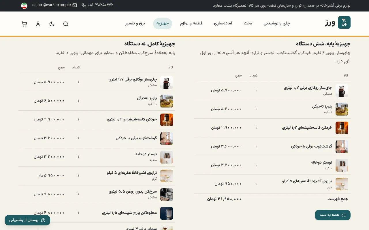Open the kitchen scale thumbnail in the six-item list
Viewport: 369px width, 230px height.
tap(342, 184)
